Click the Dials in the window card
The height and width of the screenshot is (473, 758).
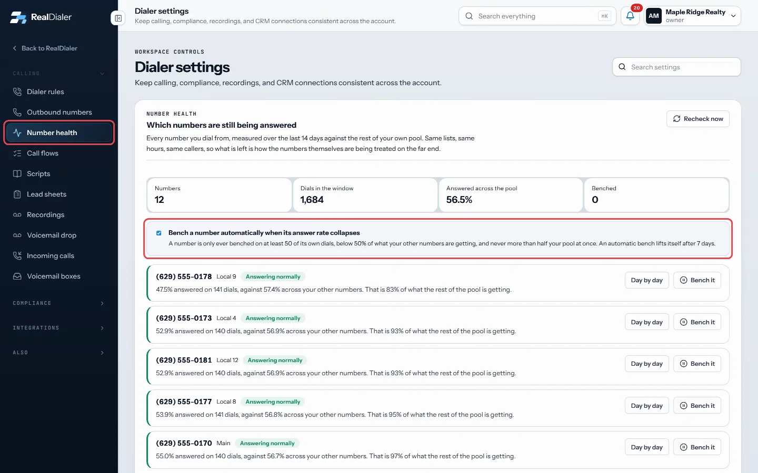point(365,195)
